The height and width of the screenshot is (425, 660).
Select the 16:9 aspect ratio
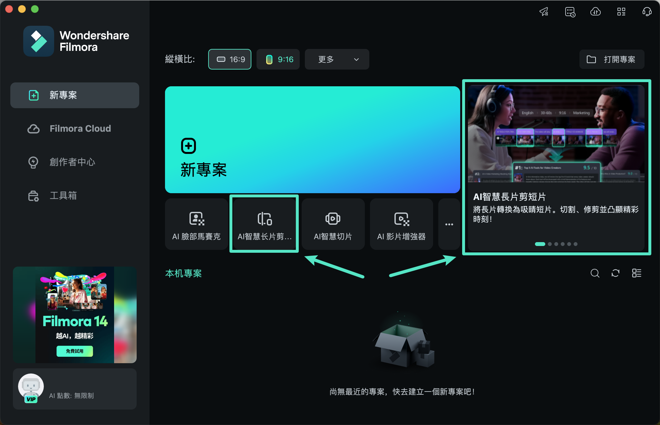[x=230, y=59]
